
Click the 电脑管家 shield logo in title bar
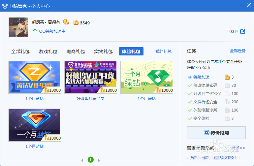coord(5,6)
